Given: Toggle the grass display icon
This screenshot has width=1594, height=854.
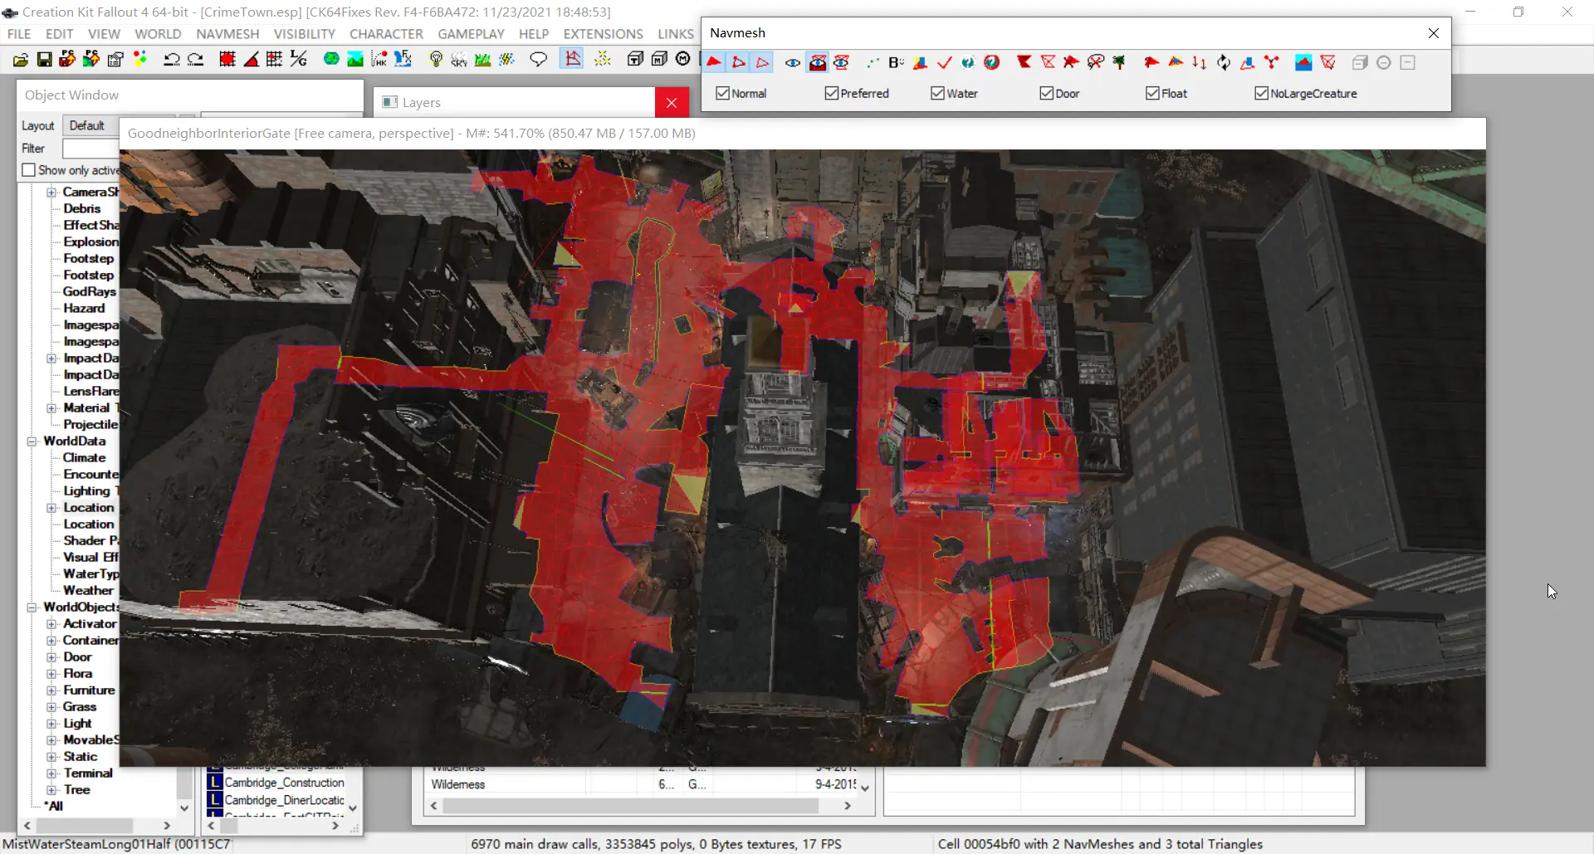Looking at the screenshot, I should click(482, 60).
